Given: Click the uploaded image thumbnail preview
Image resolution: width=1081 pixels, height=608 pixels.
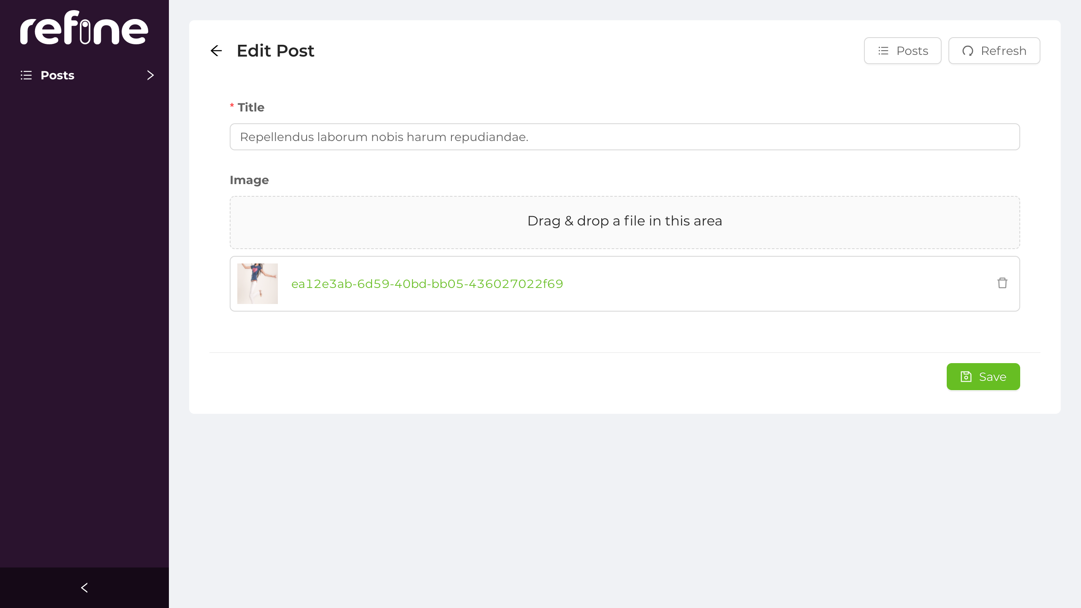Looking at the screenshot, I should pos(258,284).
